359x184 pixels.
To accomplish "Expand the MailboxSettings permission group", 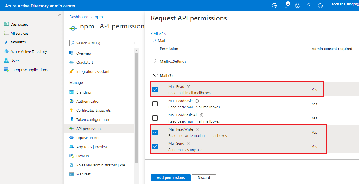I will (x=155, y=61).
